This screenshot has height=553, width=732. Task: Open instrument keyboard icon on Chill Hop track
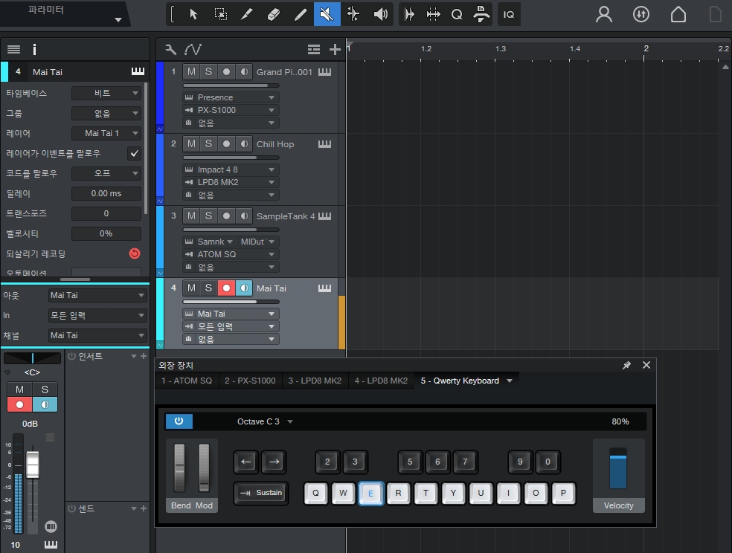point(324,144)
